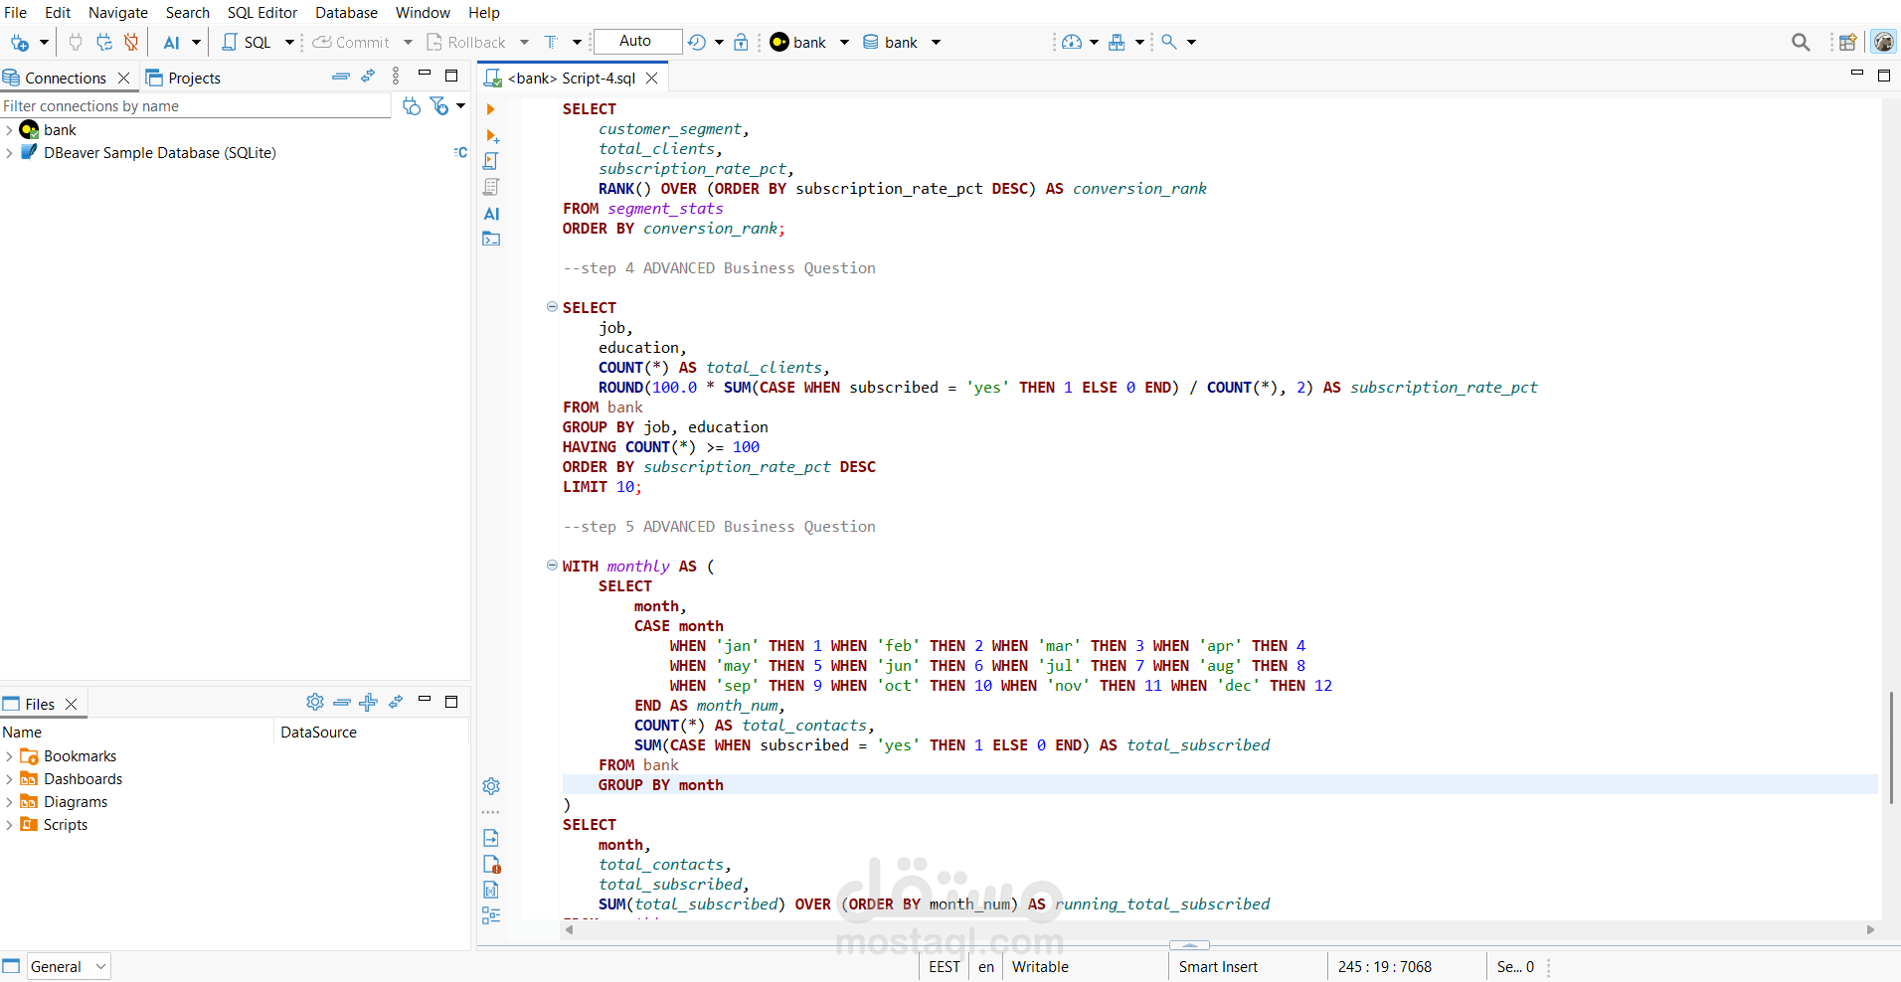Open the Commit dropdown arrow
1901x982 pixels.
coord(408,43)
